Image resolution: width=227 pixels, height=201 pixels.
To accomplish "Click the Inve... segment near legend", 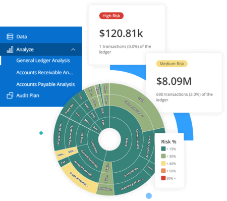I will [150, 168].
